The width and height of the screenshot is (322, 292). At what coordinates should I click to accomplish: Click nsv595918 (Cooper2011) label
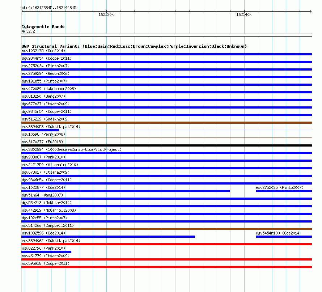(x=46, y=263)
